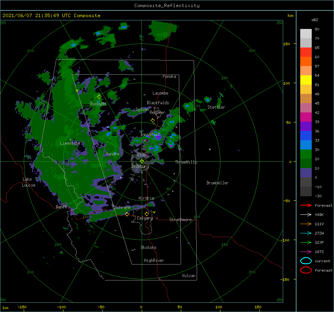This screenshot has width=334, height=312.
Task: Click the Didsbury town label
Action: [140, 166]
